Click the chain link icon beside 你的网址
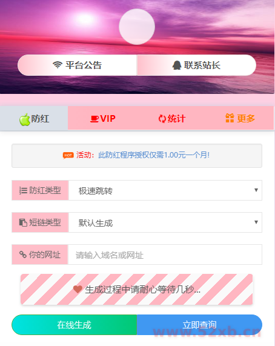The image size is (275, 346). click(x=23, y=255)
